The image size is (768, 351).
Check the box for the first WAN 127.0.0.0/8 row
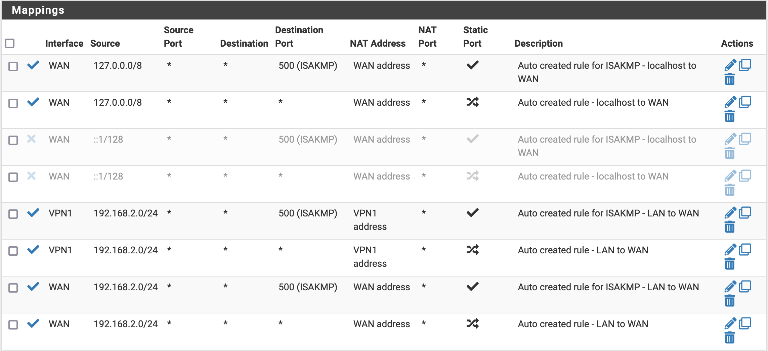13,66
